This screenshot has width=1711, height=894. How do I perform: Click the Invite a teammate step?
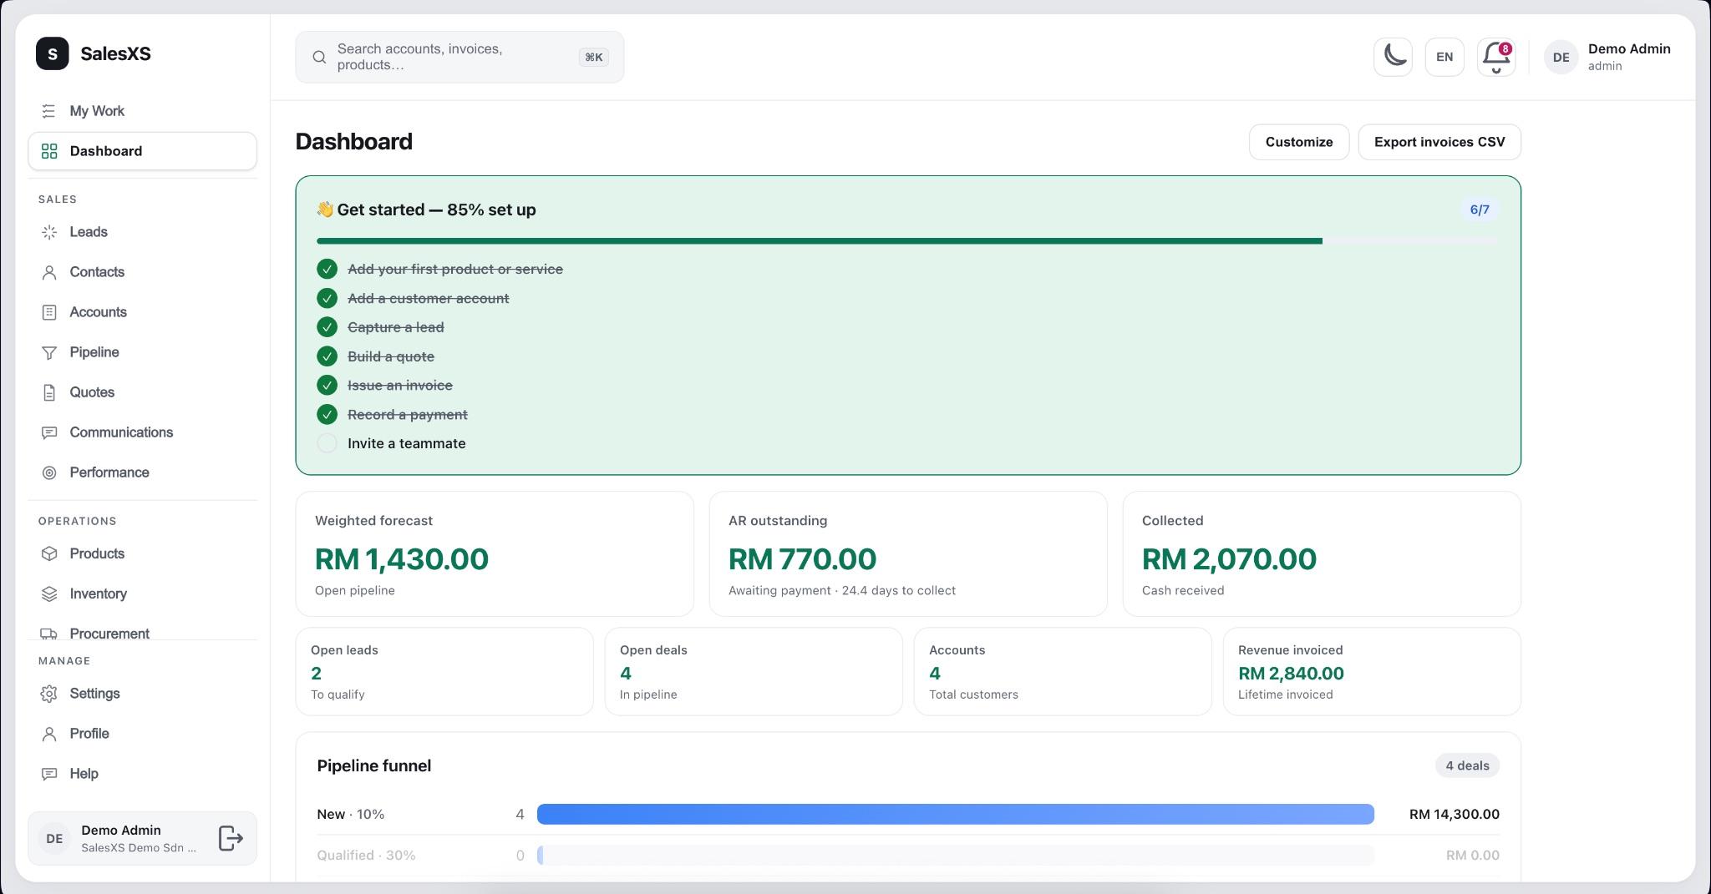point(407,443)
